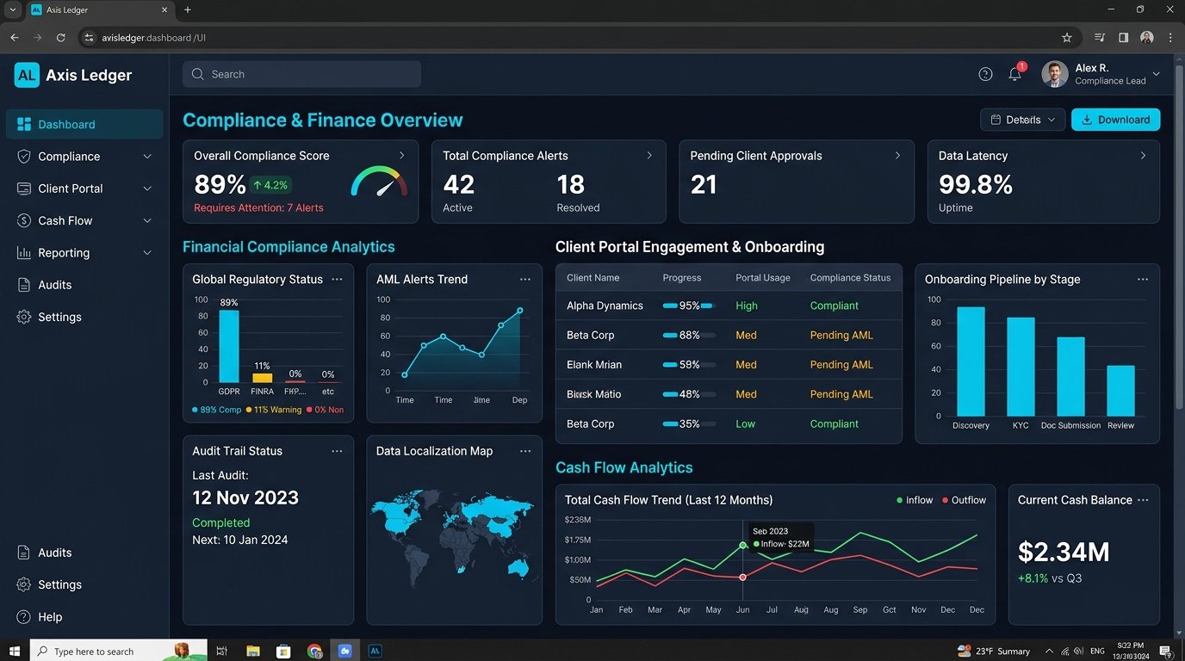The width and height of the screenshot is (1185, 661).
Task: Click the Completed audit status text
Action: [220, 522]
